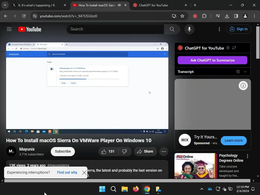Screen dimensions: 260x195
Task: Open File Explorer from taskbar
Action: (124, 189)
